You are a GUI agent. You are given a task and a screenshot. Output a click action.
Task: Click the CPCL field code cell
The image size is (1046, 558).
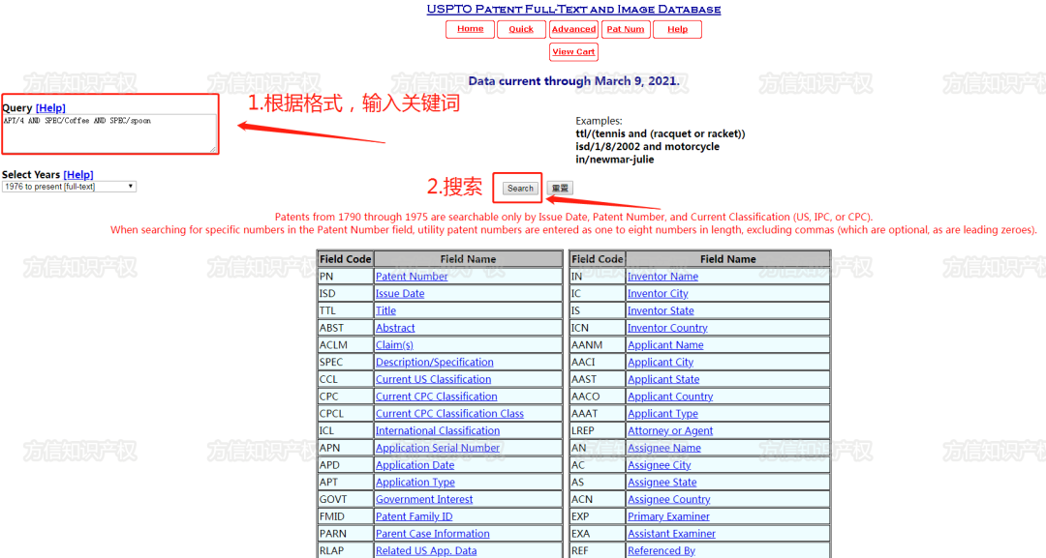[x=345, y=414]
